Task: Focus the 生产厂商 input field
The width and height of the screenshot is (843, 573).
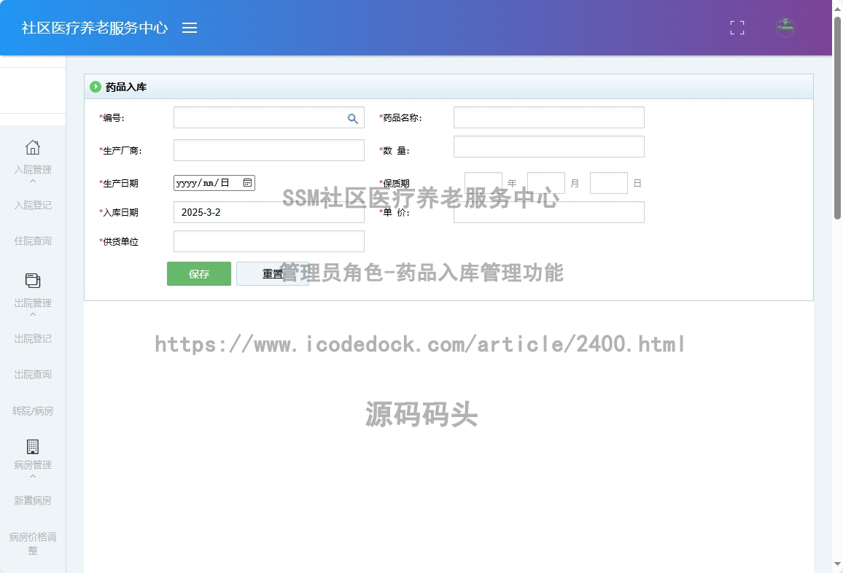Action: point(269,150)
